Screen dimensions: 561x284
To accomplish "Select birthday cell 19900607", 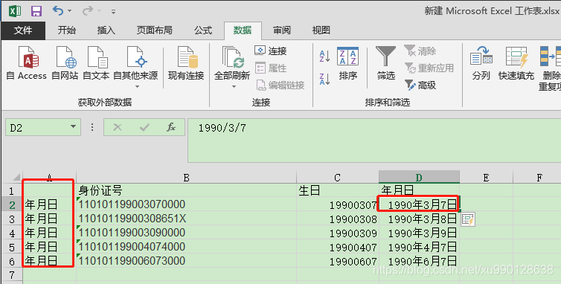I will pos(337,261).
